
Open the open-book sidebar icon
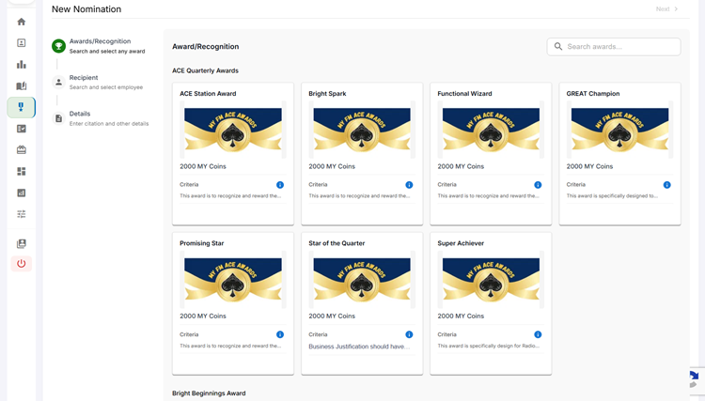(x=21, y=85)
